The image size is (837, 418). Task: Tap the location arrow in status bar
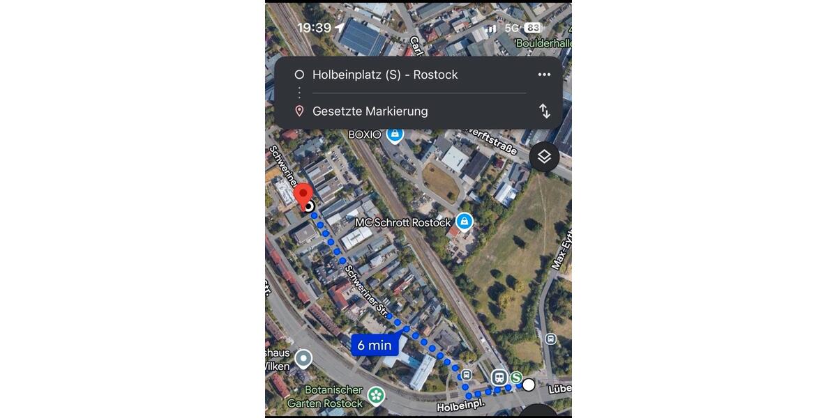[340, 28]
